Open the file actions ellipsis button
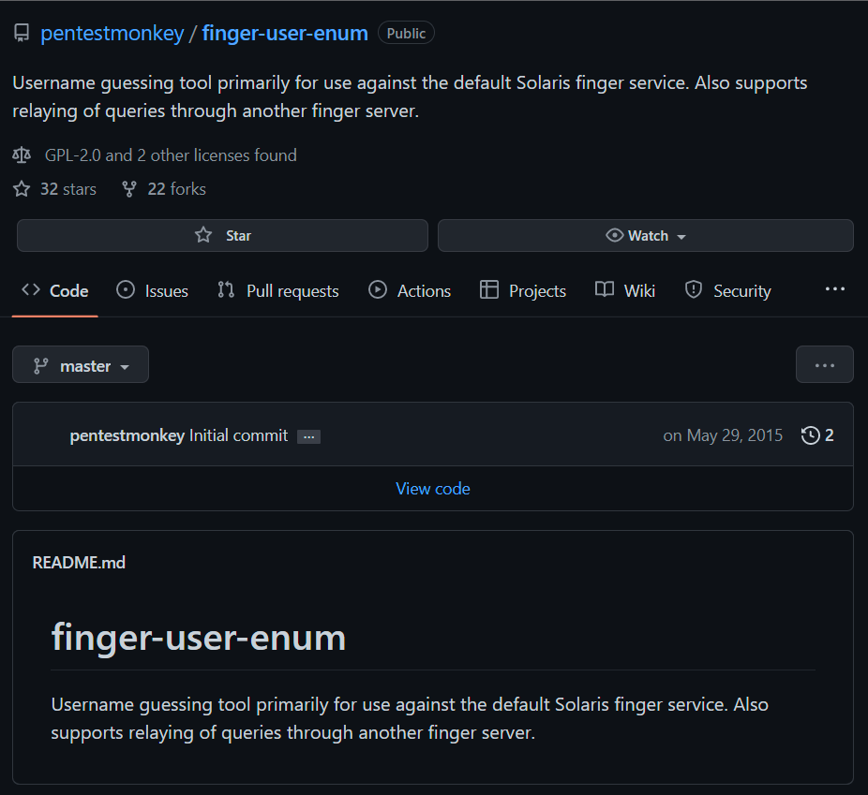This screenshot has width=868, height=795. point(824,365)
